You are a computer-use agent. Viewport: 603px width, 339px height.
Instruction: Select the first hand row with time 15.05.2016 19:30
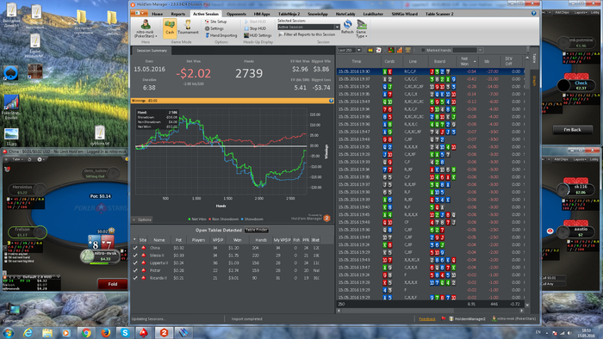(431, 71)
